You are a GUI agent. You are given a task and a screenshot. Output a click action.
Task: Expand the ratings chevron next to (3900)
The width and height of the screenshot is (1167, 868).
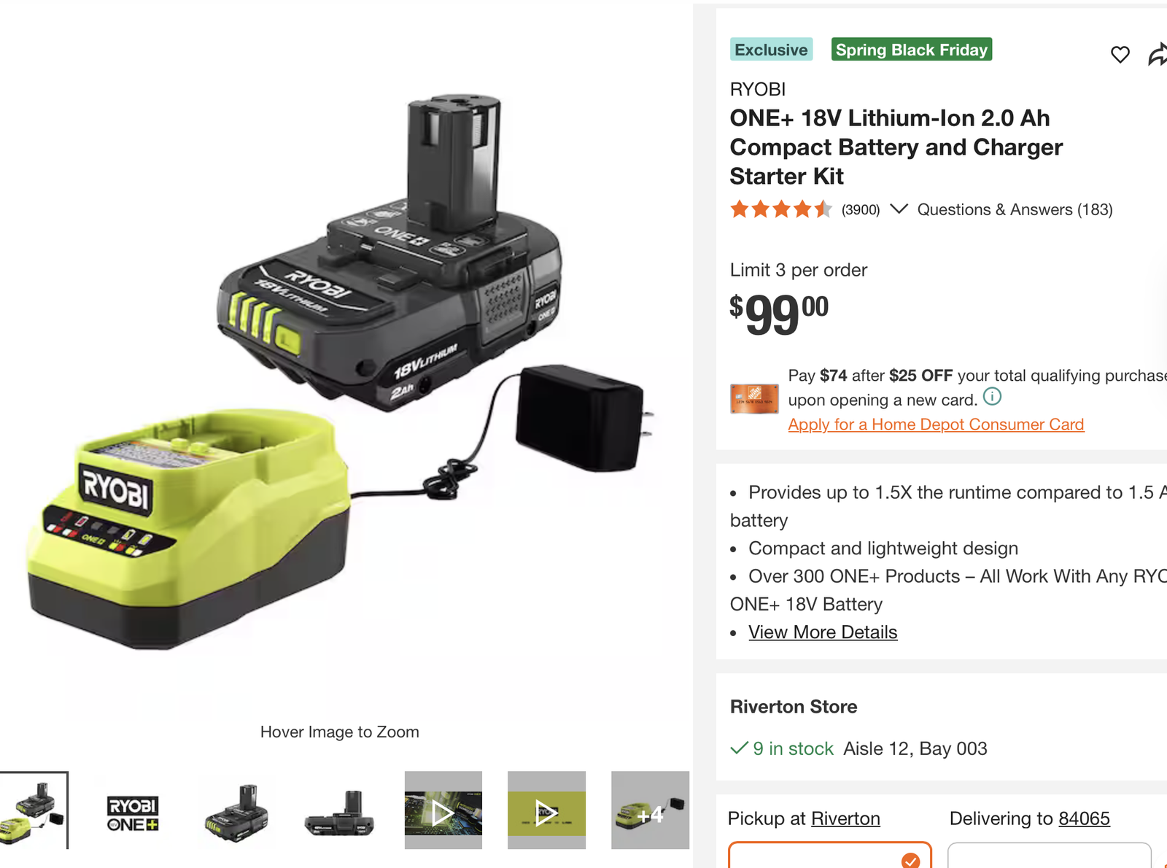click(899, 209)
